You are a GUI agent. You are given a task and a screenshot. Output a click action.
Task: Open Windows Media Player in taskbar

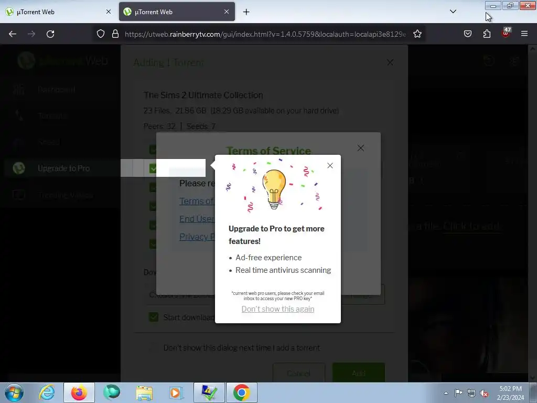click(177, 393)
